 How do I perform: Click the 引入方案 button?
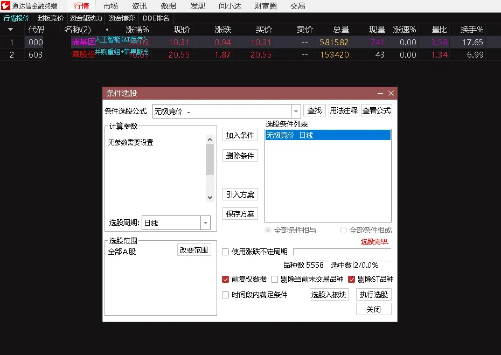coord(240,194)
